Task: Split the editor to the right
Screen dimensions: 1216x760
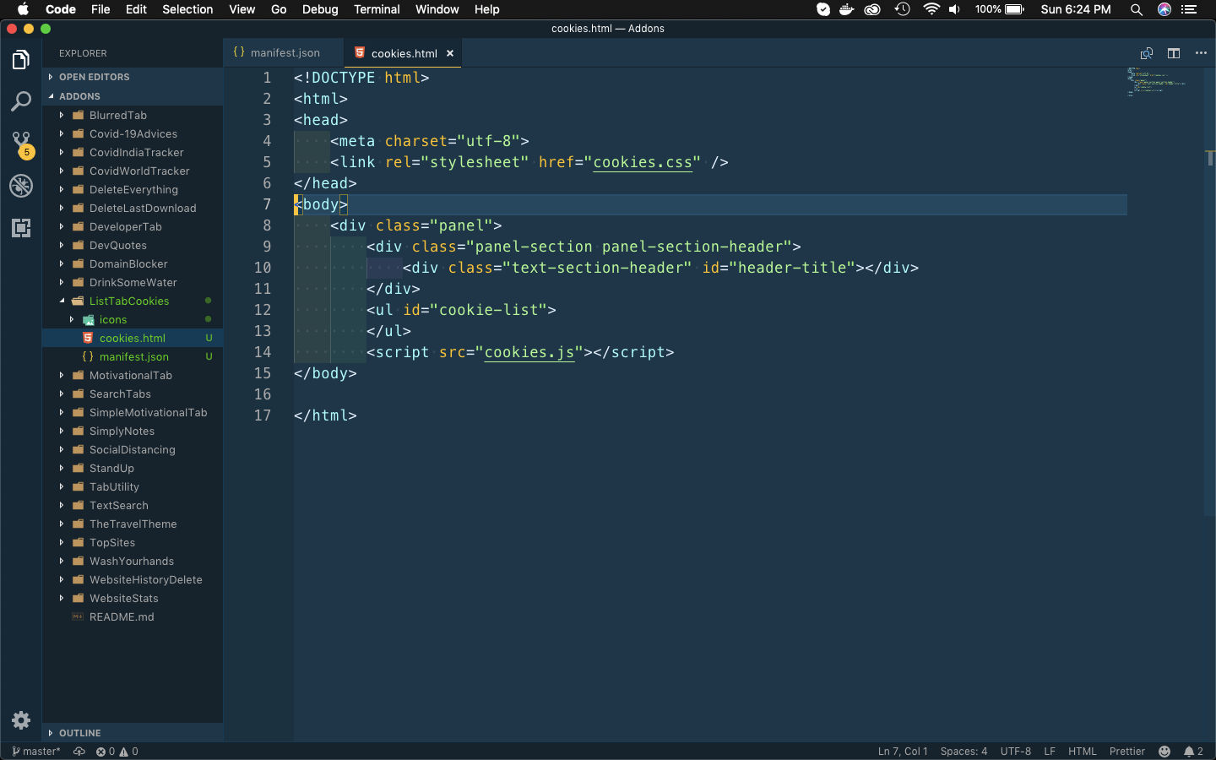Action: (x=1174, y=53)
